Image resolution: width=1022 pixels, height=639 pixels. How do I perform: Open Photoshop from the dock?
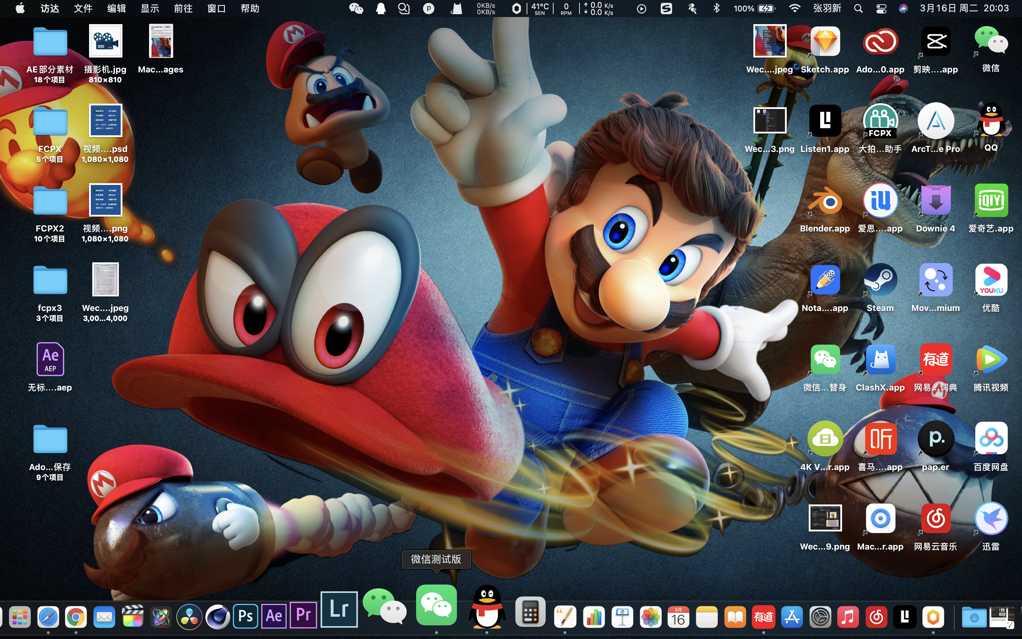(x=245, y=616)
